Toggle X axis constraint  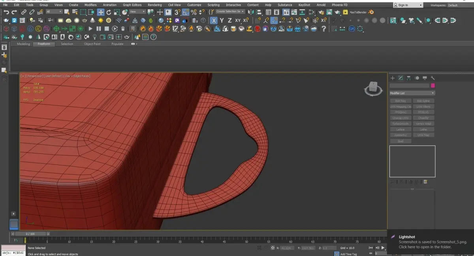pyautogui.click(x=214, y=21)
